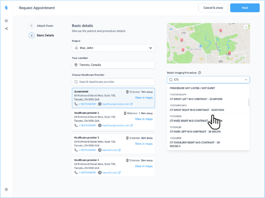Click the home icon in left sidebar
Viewport: 265px width, 198px height.
coord(6,21)
